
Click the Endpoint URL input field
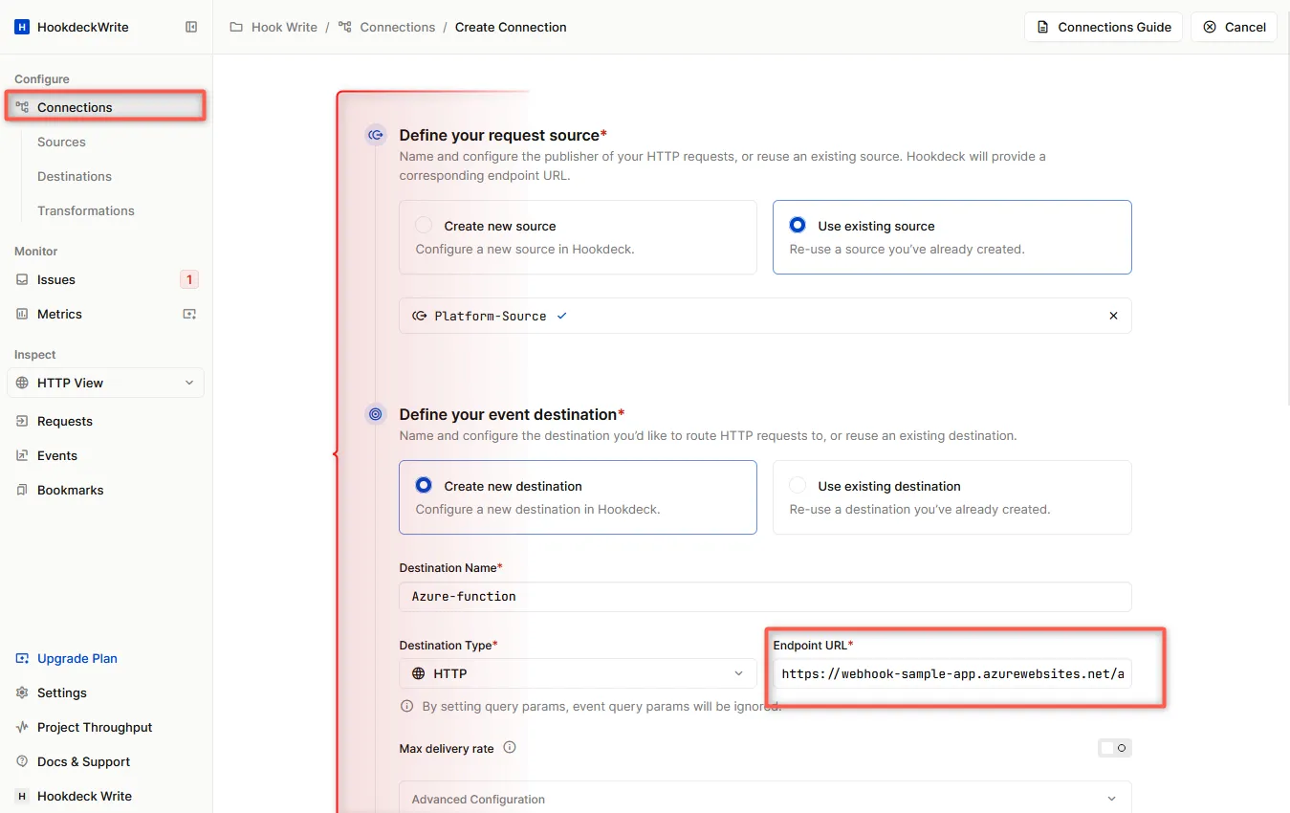[x=952, y=673]
